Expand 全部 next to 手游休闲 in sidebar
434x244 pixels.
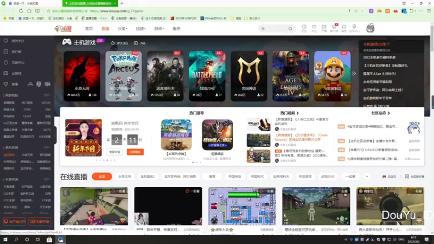47,179
